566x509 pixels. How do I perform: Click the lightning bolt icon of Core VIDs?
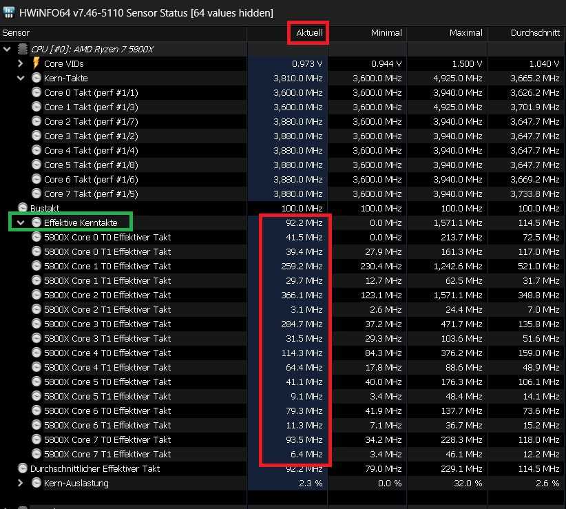point(36,63)
